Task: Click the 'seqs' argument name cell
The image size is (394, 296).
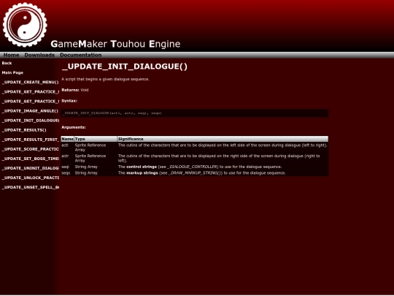Action: pos(66,173)
